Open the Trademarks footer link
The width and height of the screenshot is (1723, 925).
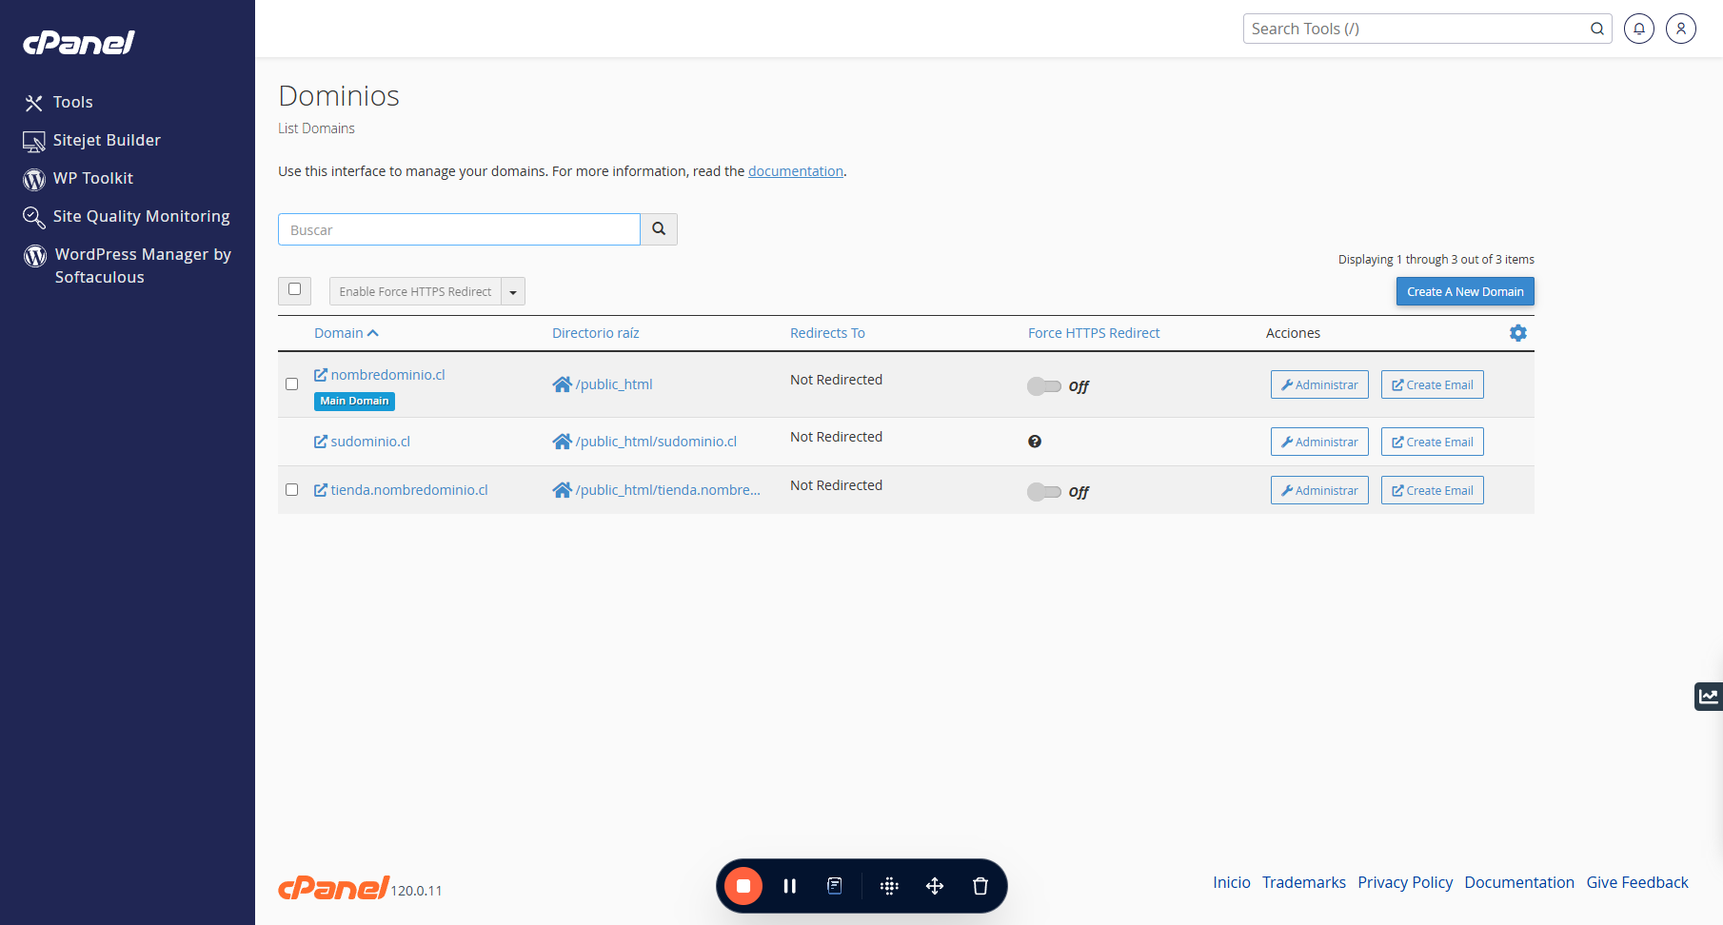[x=1304, y=882]
